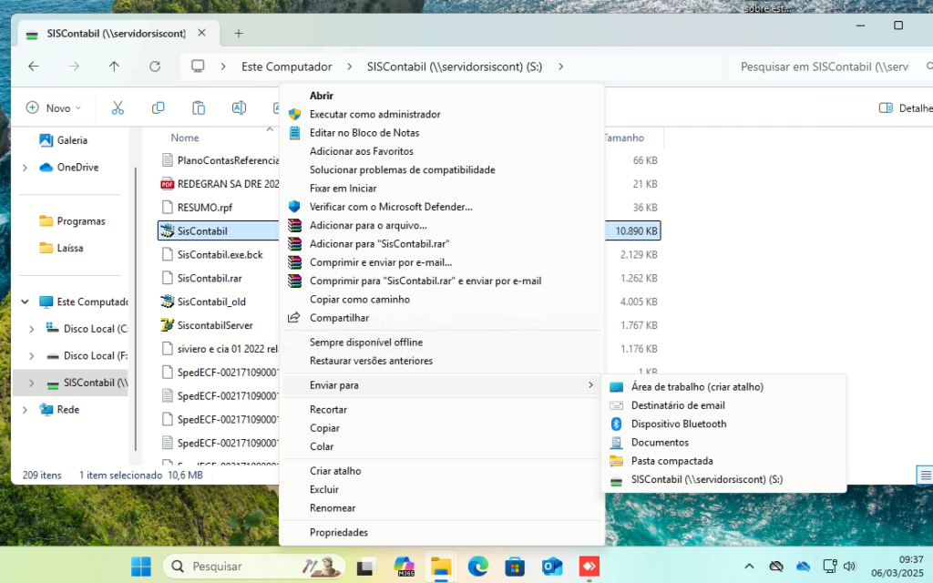Open the Windows Start button
Viewport: 933px width, 583px height.
[140, 567]
